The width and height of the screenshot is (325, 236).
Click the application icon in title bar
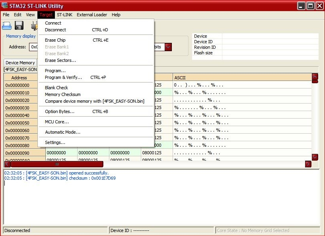point(4,6)
